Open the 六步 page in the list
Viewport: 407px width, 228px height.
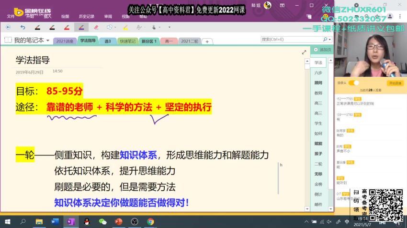(318, 73)
